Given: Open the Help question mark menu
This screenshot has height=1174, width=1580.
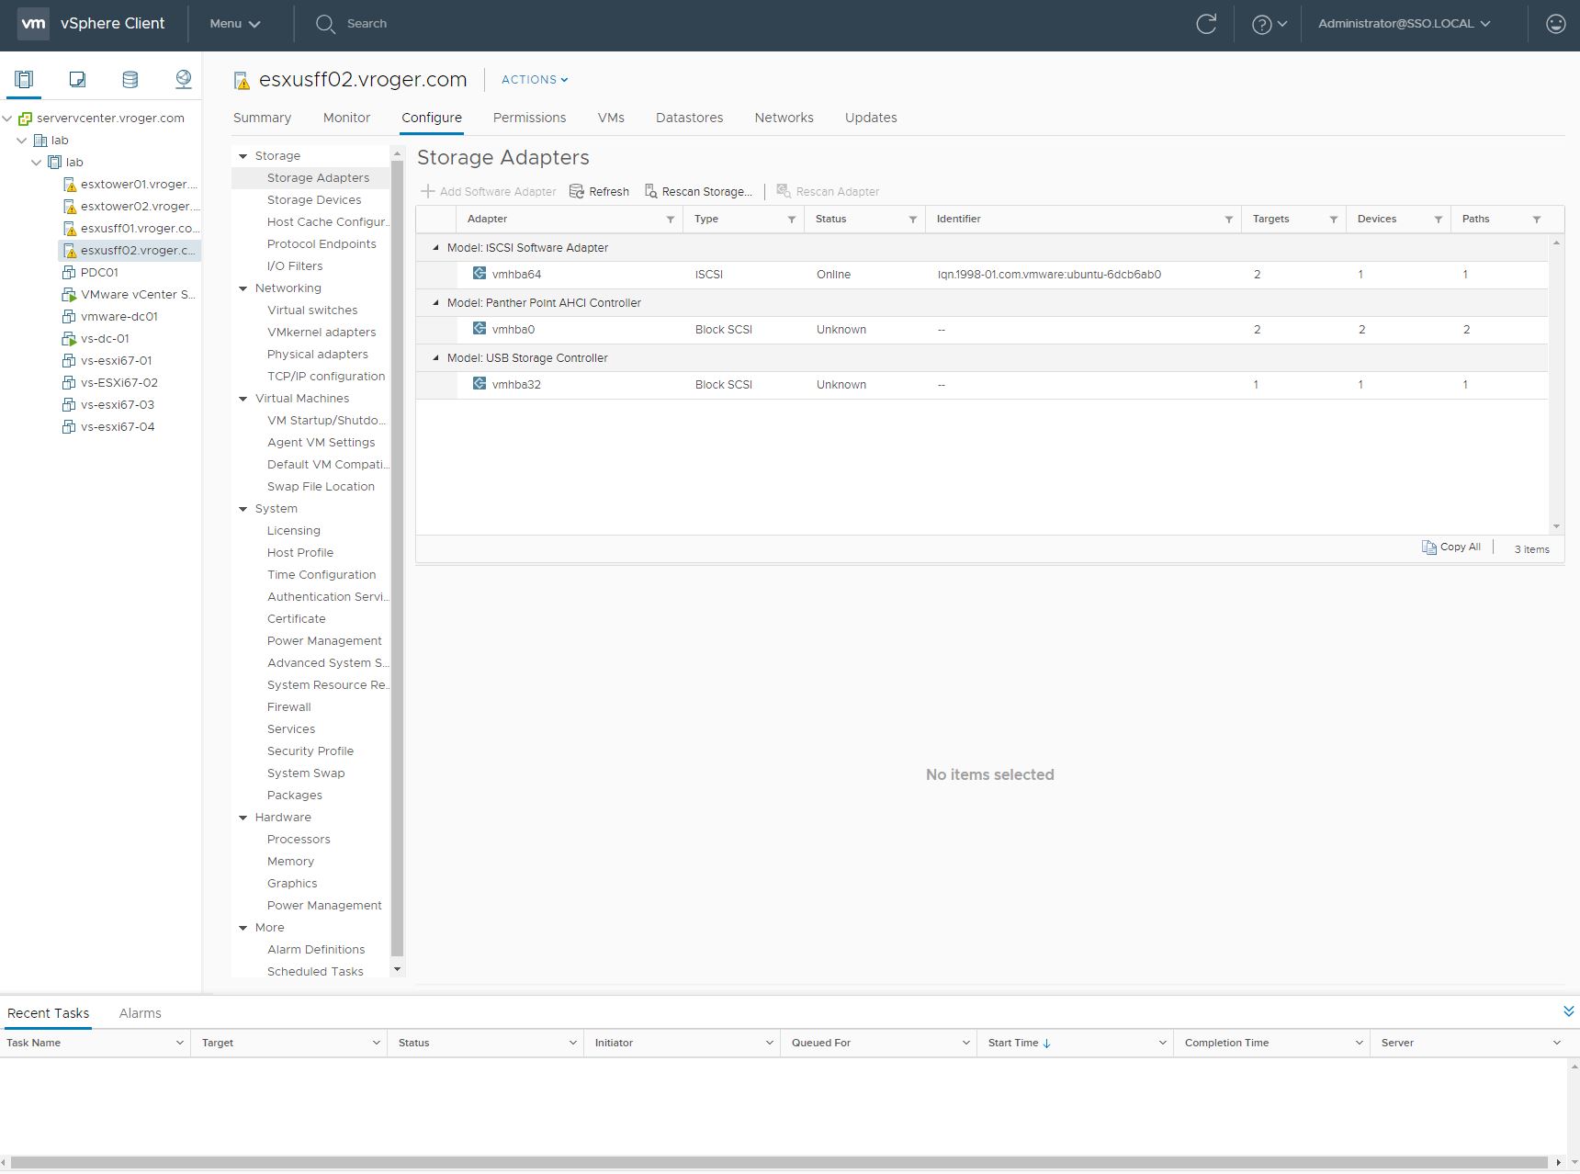Looking at the screenshot, I should coord(1270,25).
